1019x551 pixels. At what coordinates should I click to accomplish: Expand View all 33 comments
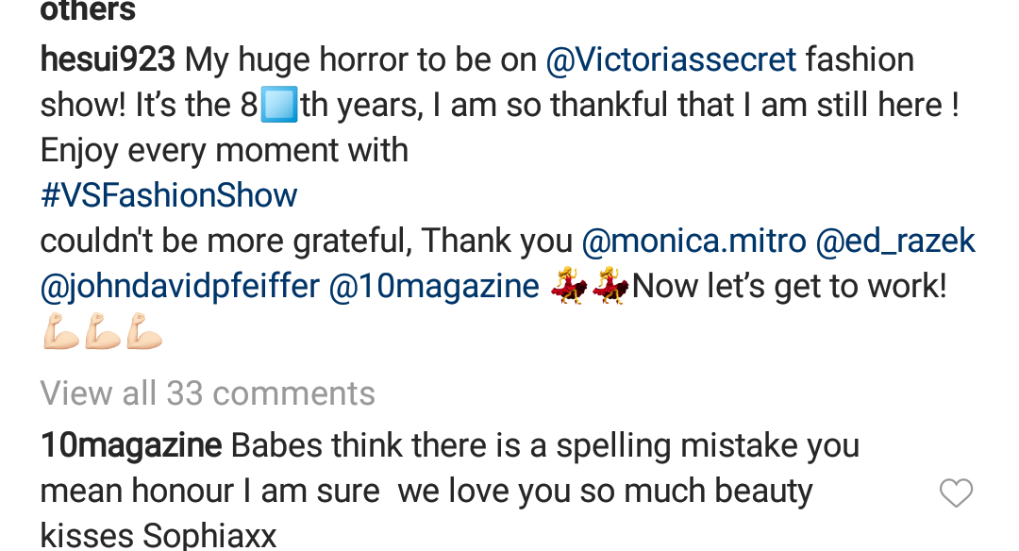pos(208,393)
